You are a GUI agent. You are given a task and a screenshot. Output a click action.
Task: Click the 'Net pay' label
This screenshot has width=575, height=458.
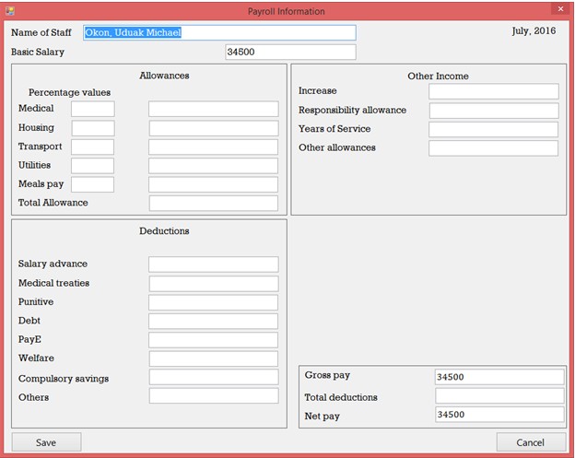(323, 417)
